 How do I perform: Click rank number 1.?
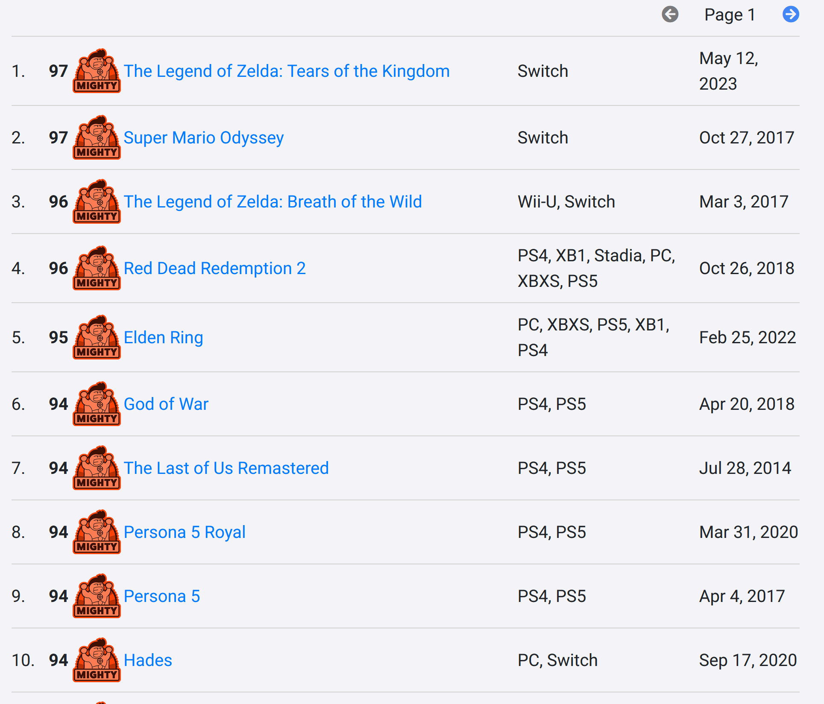[18, 71]
